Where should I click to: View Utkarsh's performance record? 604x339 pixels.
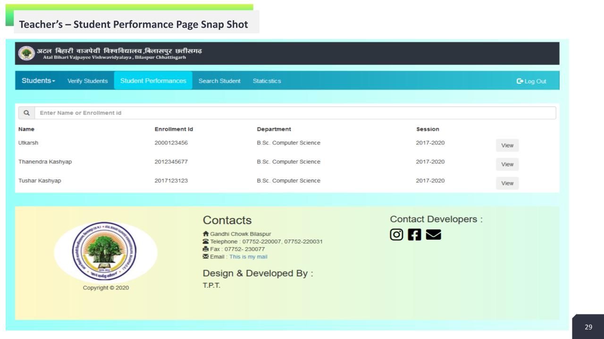(507, 145)
